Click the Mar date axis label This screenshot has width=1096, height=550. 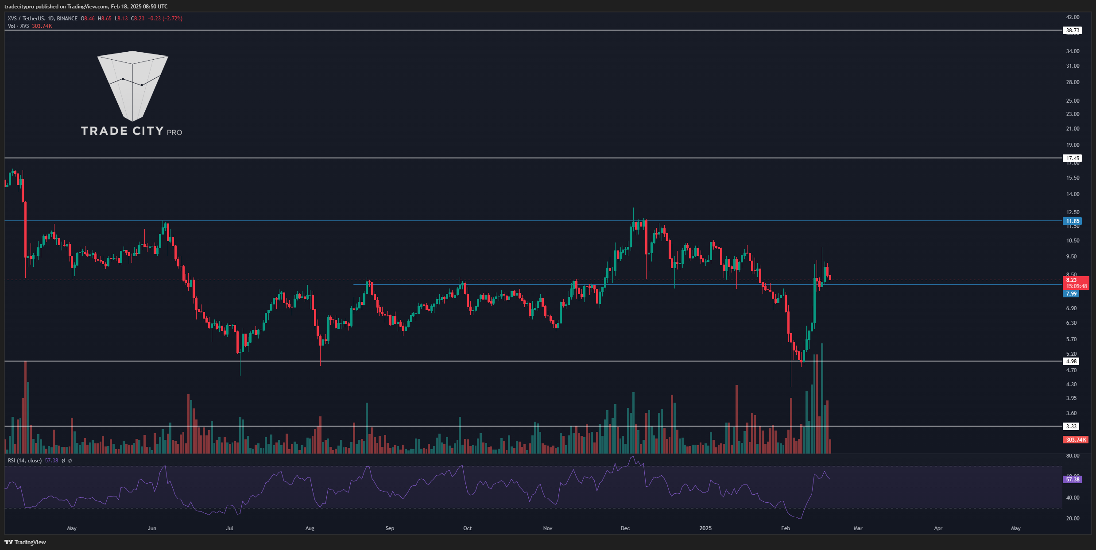point(858,528)
